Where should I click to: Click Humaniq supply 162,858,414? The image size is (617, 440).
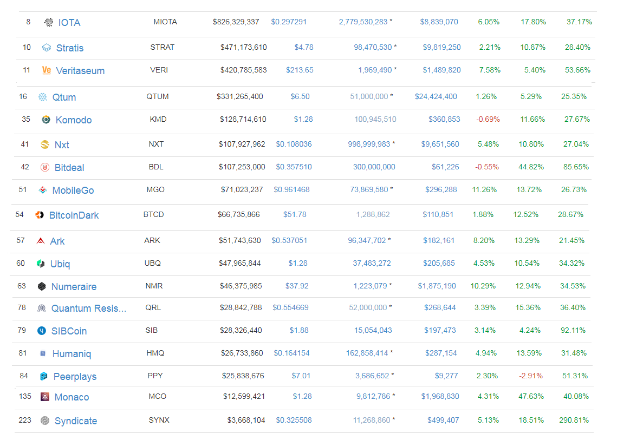[367, 353]
